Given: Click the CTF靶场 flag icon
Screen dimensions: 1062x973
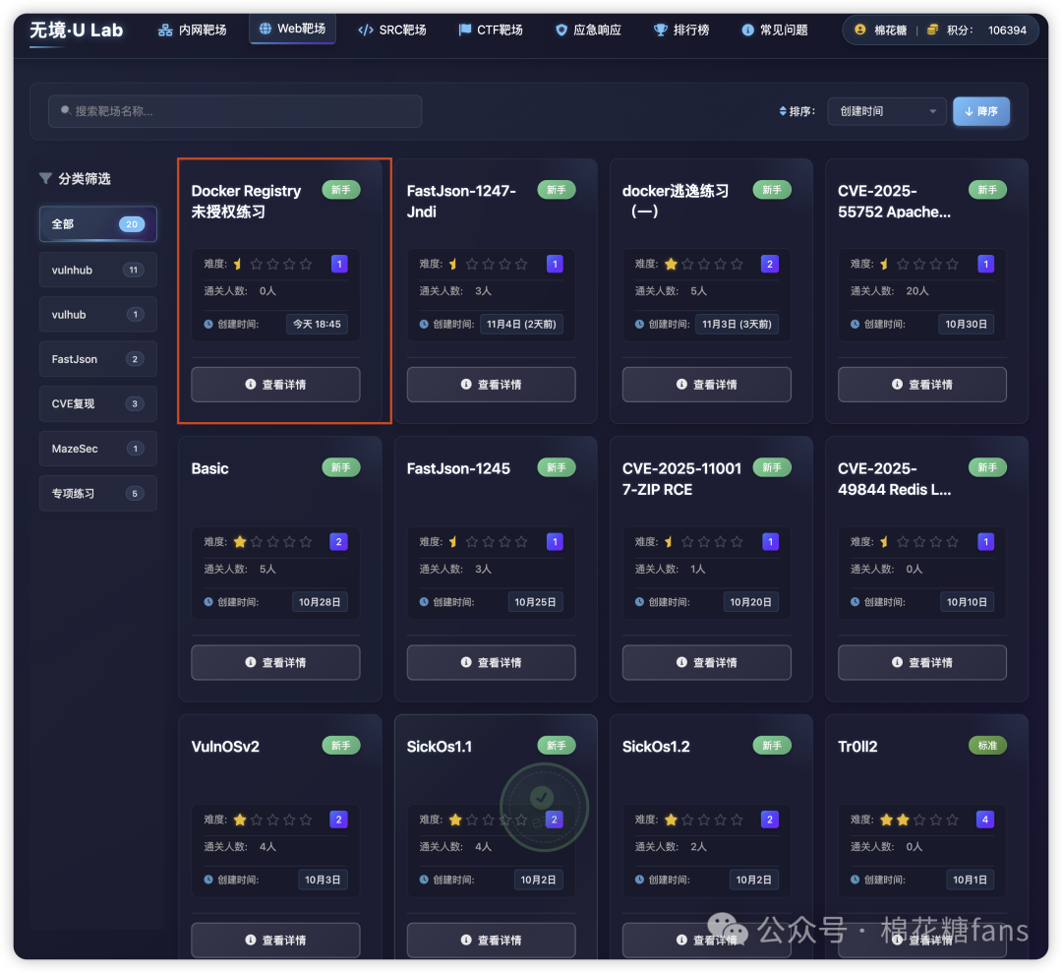Looking at the screenshot, I should (x=464, y=30).
